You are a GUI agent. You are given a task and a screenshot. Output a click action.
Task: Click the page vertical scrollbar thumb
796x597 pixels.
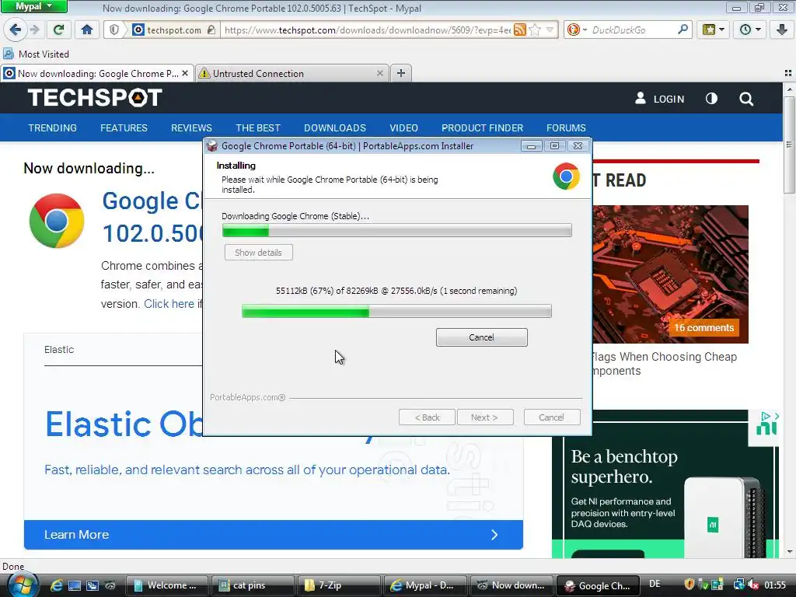tap(789, 145)
